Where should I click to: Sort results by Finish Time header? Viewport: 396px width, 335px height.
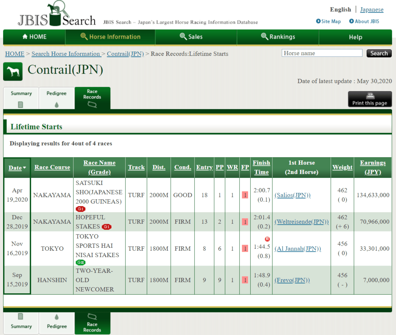tap(261, 167)
